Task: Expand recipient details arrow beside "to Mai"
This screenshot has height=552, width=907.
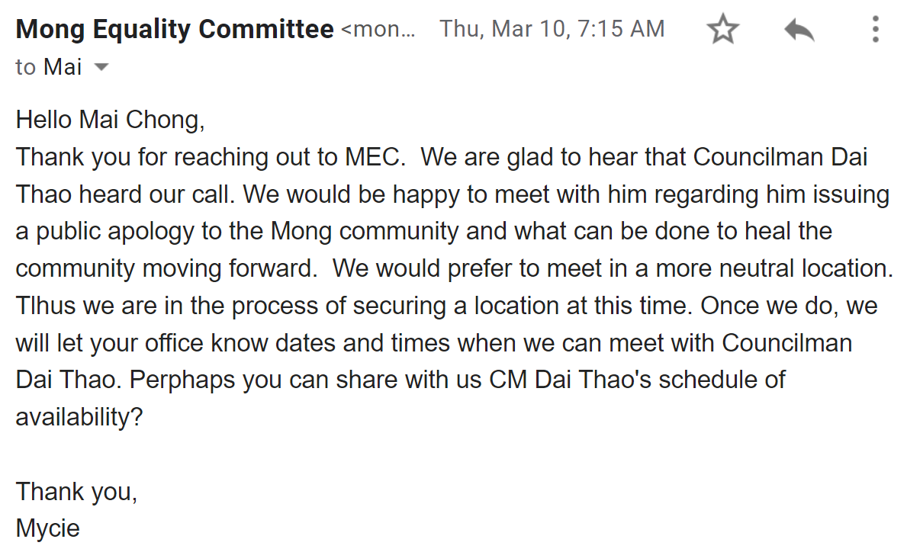Action: (101, 67)
